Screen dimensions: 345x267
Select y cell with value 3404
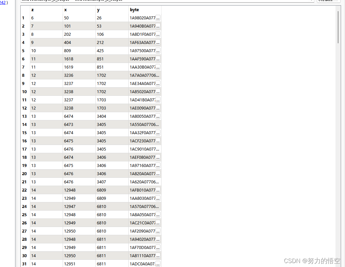[x=112, y=116]
